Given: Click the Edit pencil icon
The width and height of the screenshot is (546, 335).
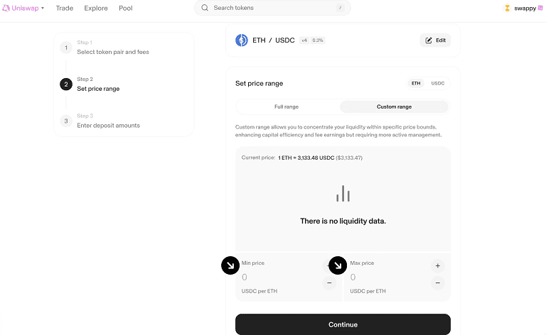Looking at the screenshot, I should (x=429, y=40).
